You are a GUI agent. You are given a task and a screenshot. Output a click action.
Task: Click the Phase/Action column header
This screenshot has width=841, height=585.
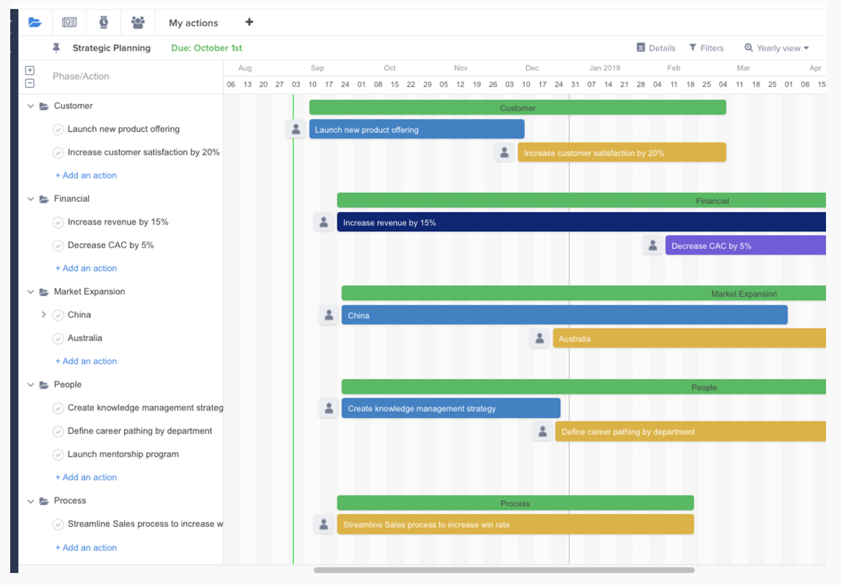tap(81, 77)
